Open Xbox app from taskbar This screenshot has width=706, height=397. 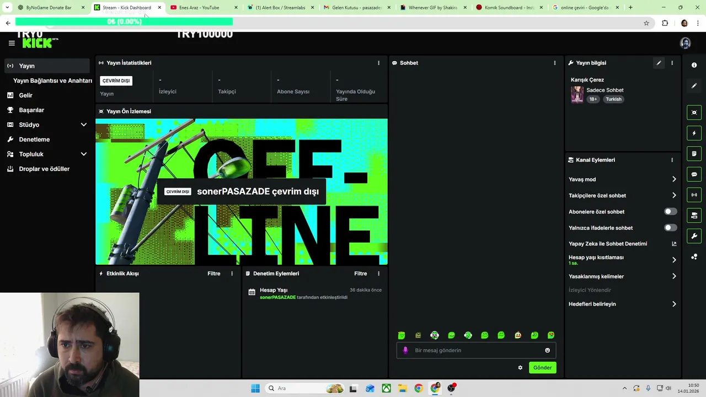tap(387, 388)
